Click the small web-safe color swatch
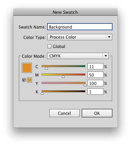Viewport: 131px width, 146px height. (29, 80)
